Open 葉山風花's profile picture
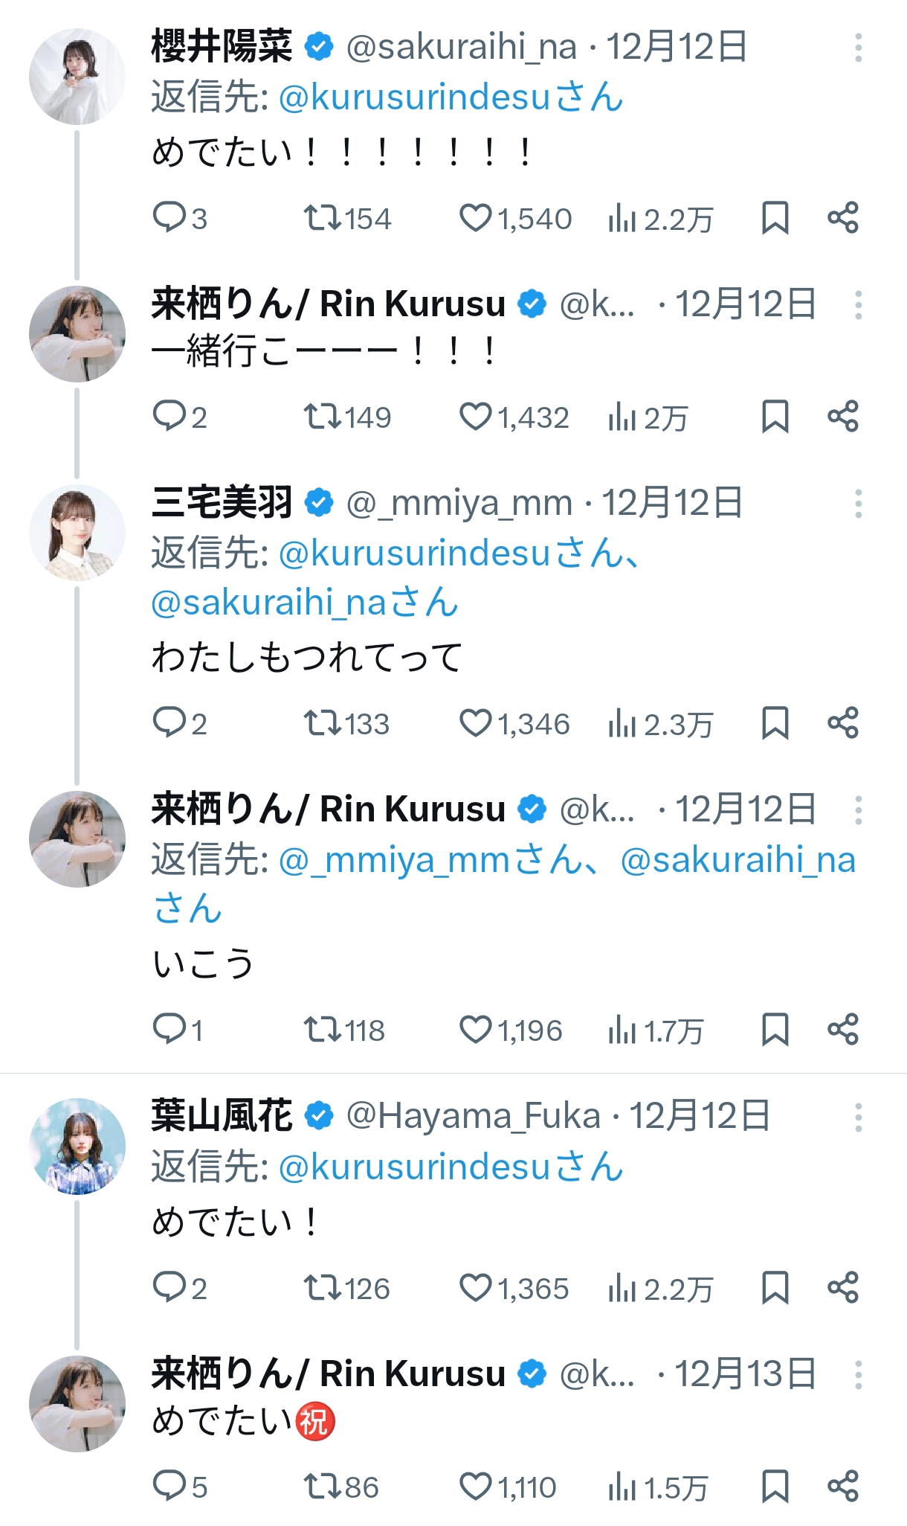The height and width of the screenshot is (1526, 907). click(77, 1146)
